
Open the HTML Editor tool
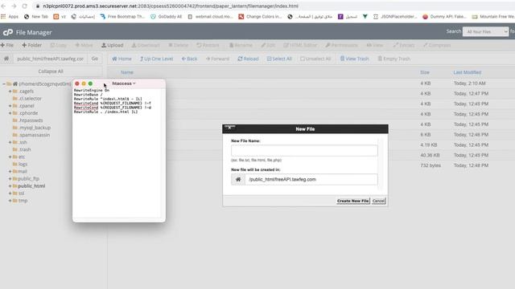point(300,45)
